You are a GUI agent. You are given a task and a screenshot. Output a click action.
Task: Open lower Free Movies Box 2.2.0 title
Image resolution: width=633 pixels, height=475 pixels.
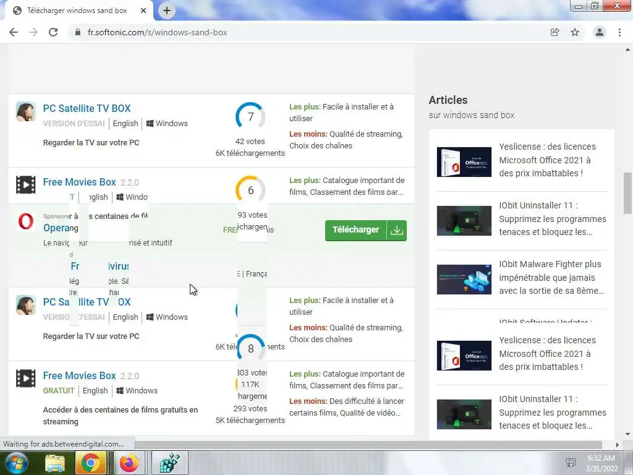(80, 375)
